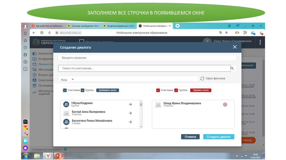
Task: Open Мессенджер in the left menu
Action: click(x=43, y=69)
